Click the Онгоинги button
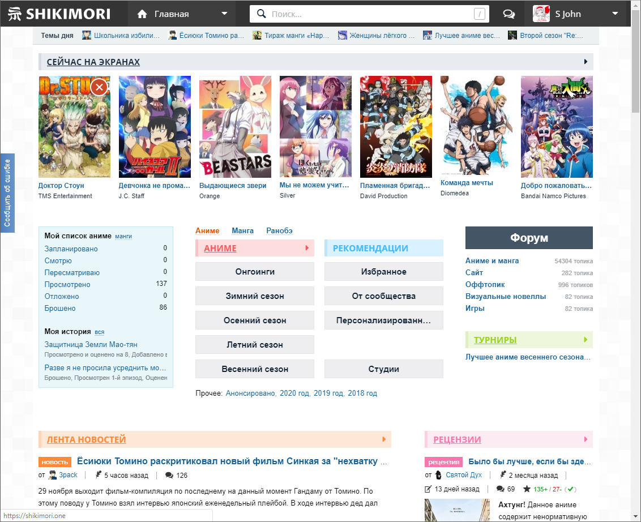The image size is (641, 522). click(255, 272)
